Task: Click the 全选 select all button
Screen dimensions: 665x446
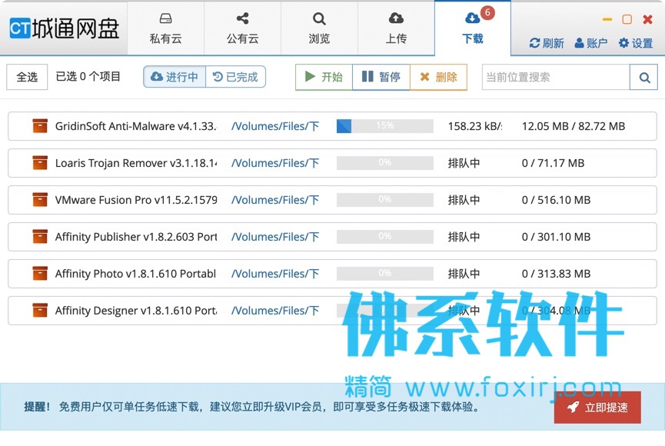Action: [27, 77]
